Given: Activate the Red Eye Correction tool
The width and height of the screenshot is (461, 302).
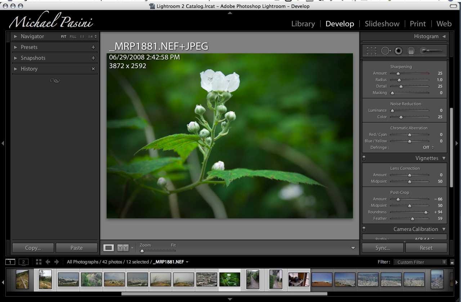Looking at the screenshot, I should click(x=398, y=51).
